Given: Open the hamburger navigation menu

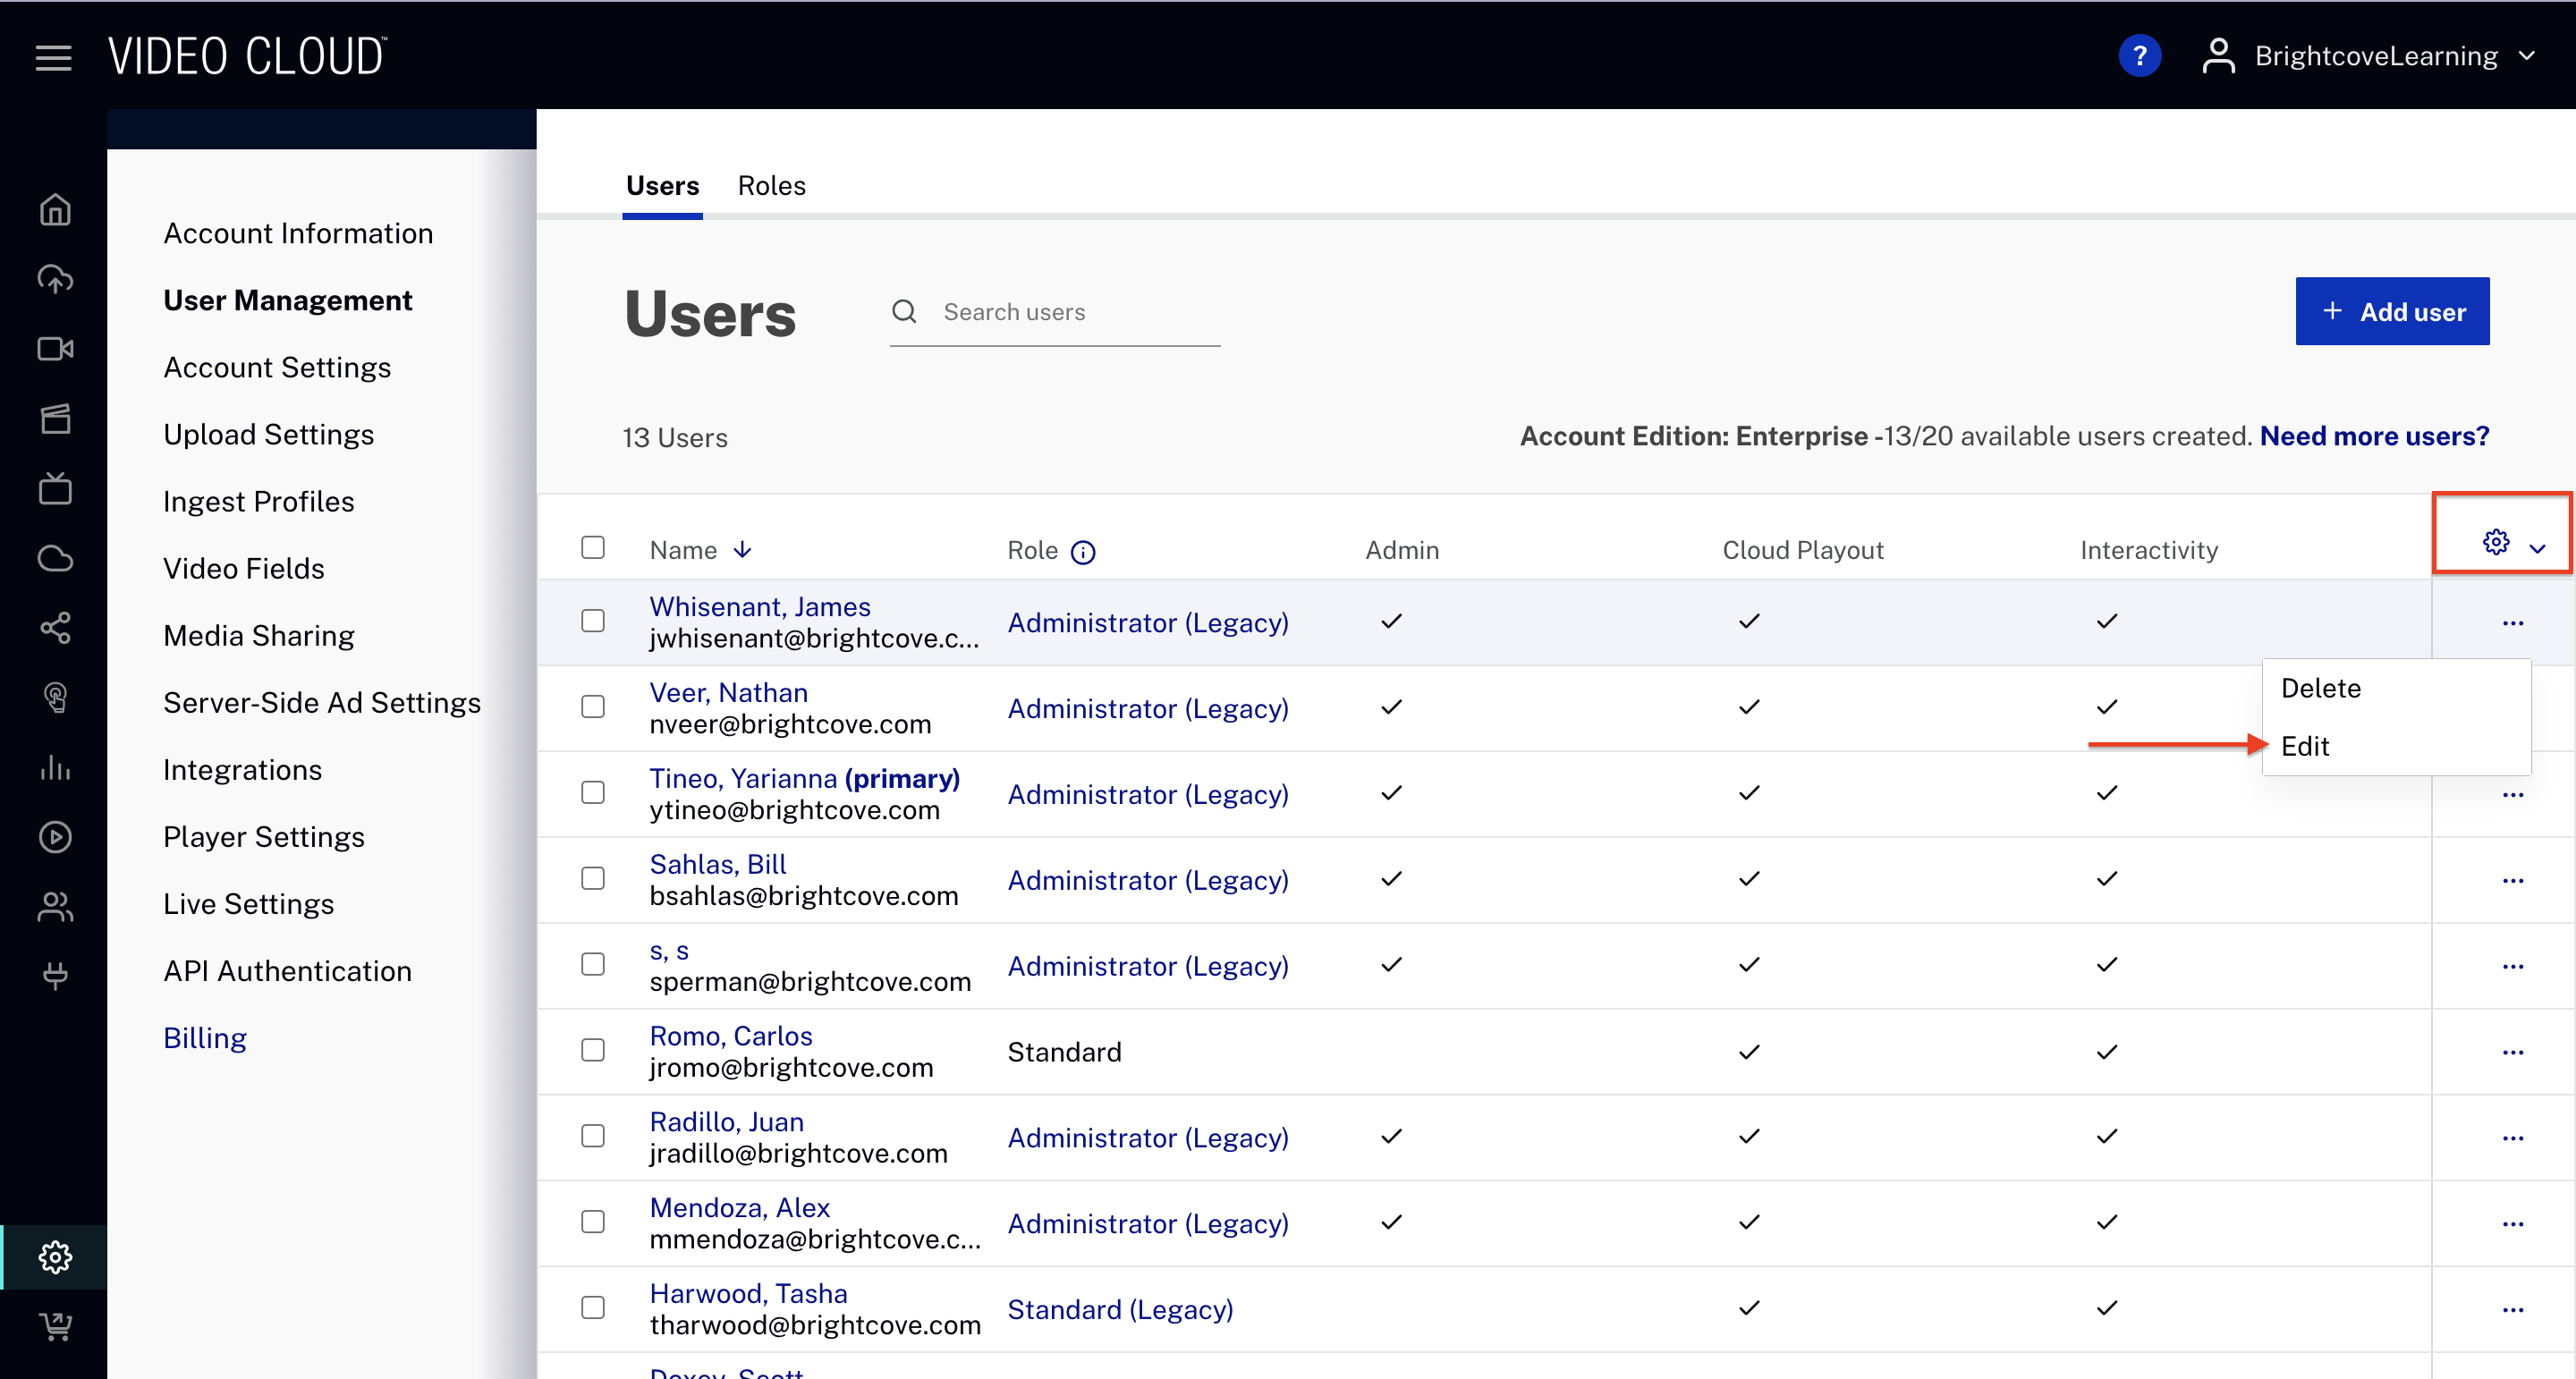Looking at the screenshot, I should 53,57.
